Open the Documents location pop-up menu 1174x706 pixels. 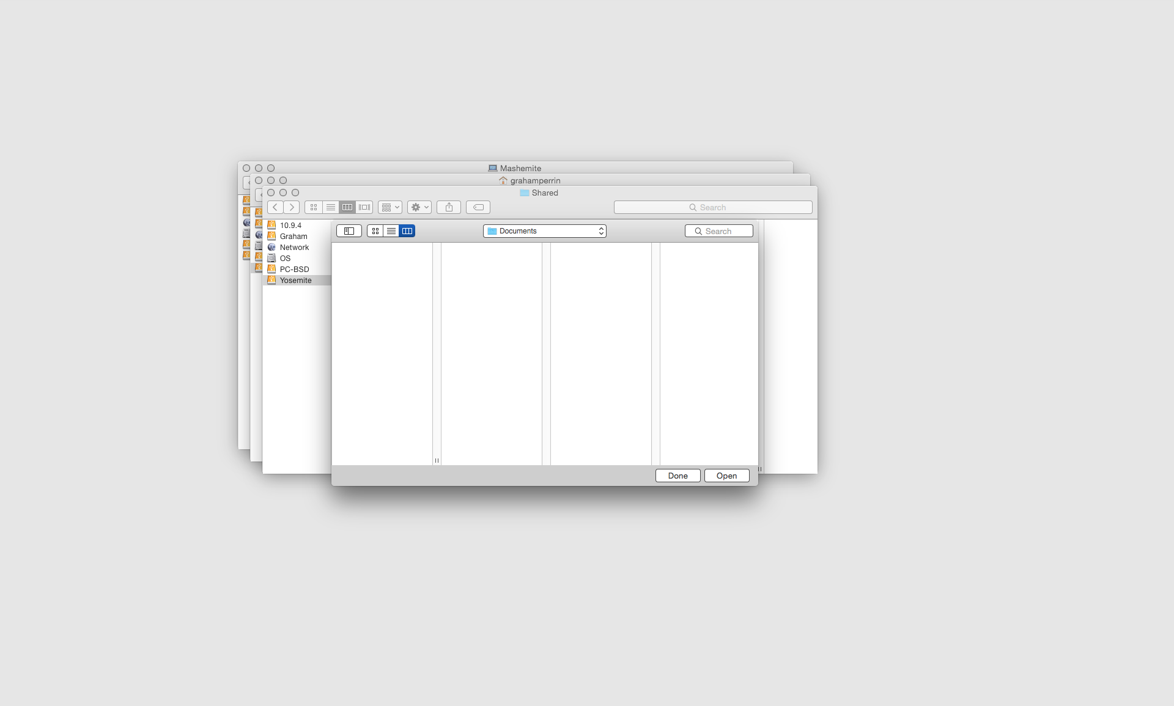pyautogui.click(x=544, y=231)
